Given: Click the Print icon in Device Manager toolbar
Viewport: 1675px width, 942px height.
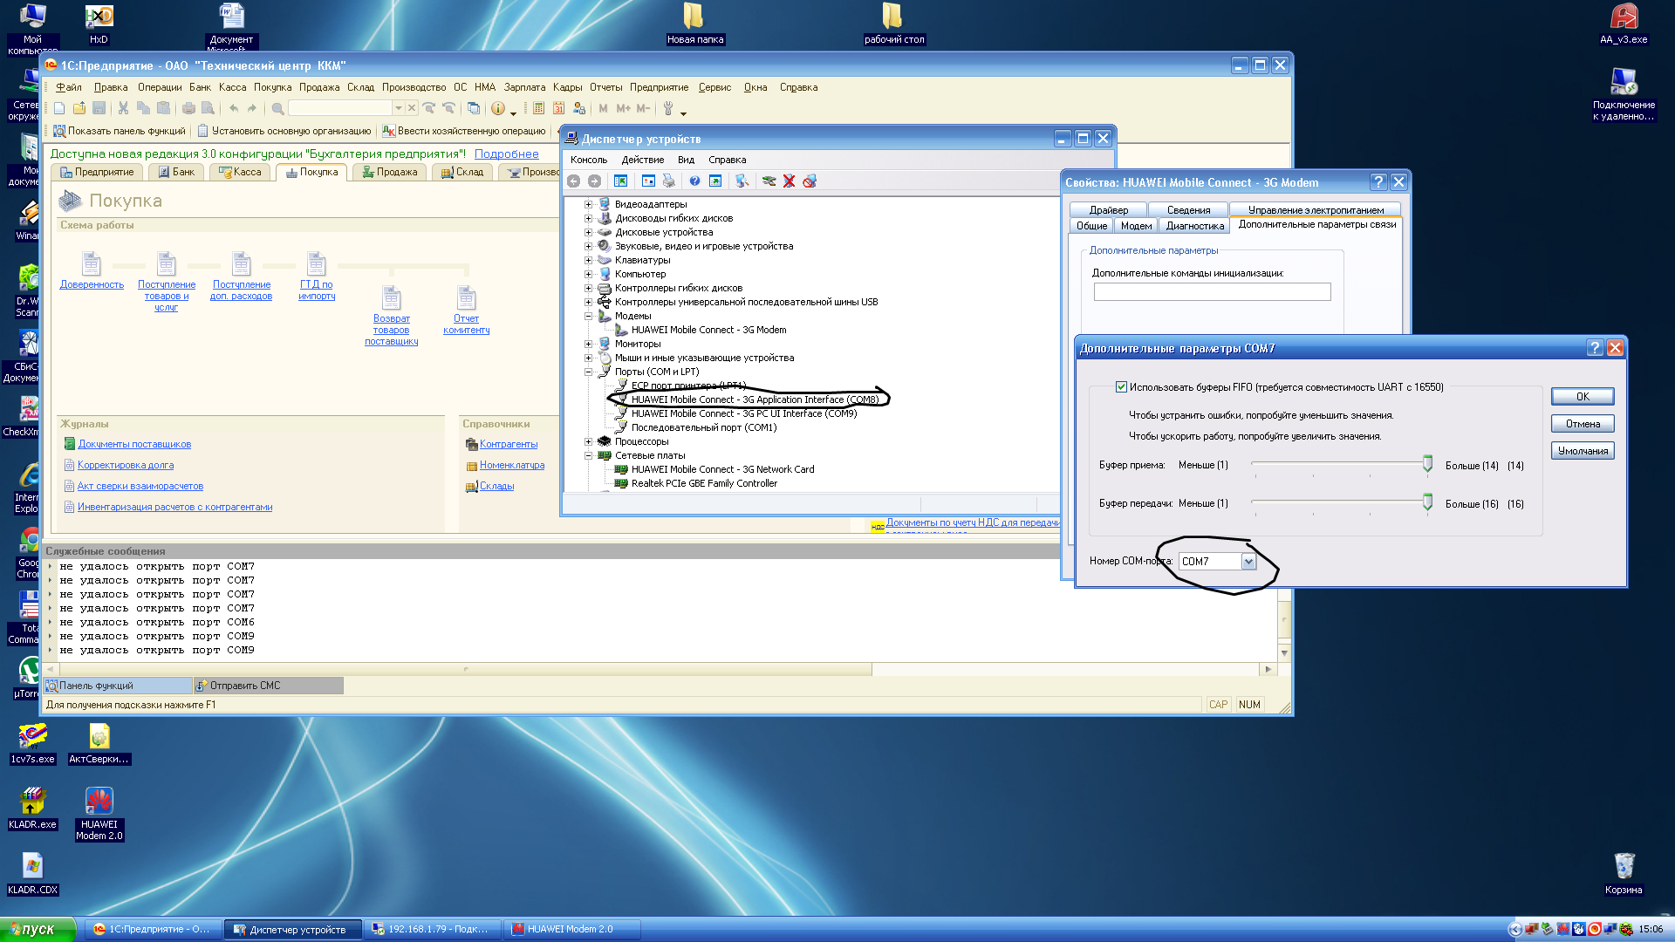Looking at the screenshot, I should coord(669,181).
